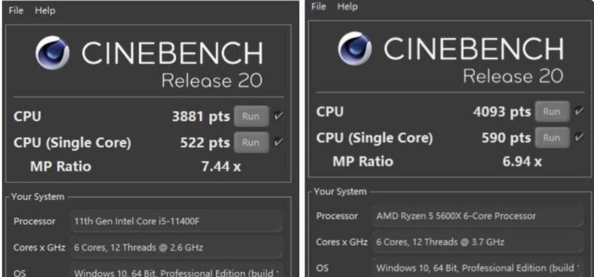
Task: Open the Help menu in the left window
Action: coord(45,10)
